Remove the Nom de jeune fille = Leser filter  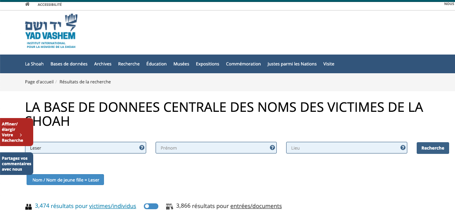[65, 180]
